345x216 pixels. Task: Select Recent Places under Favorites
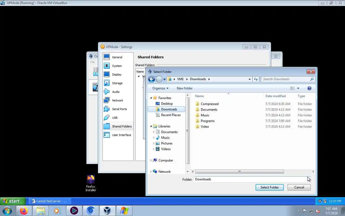(171, 115)
